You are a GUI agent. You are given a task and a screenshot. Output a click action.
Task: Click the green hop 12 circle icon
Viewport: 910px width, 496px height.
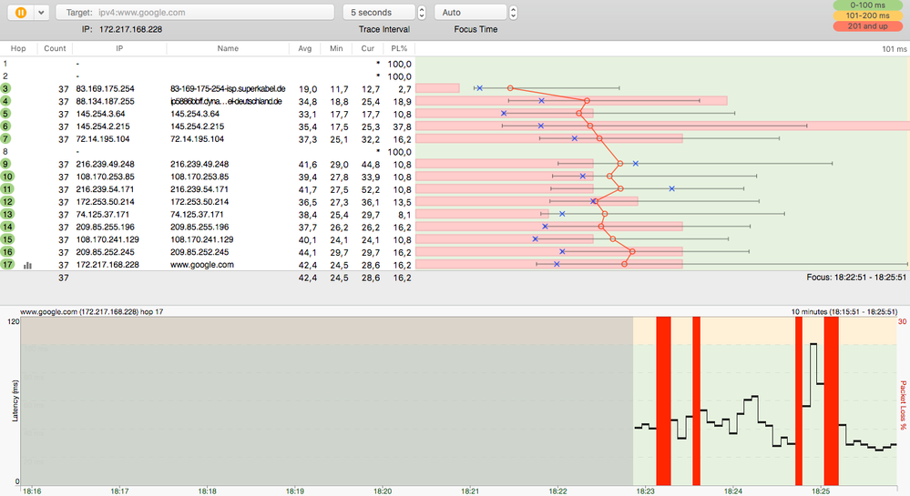[6, 202]
